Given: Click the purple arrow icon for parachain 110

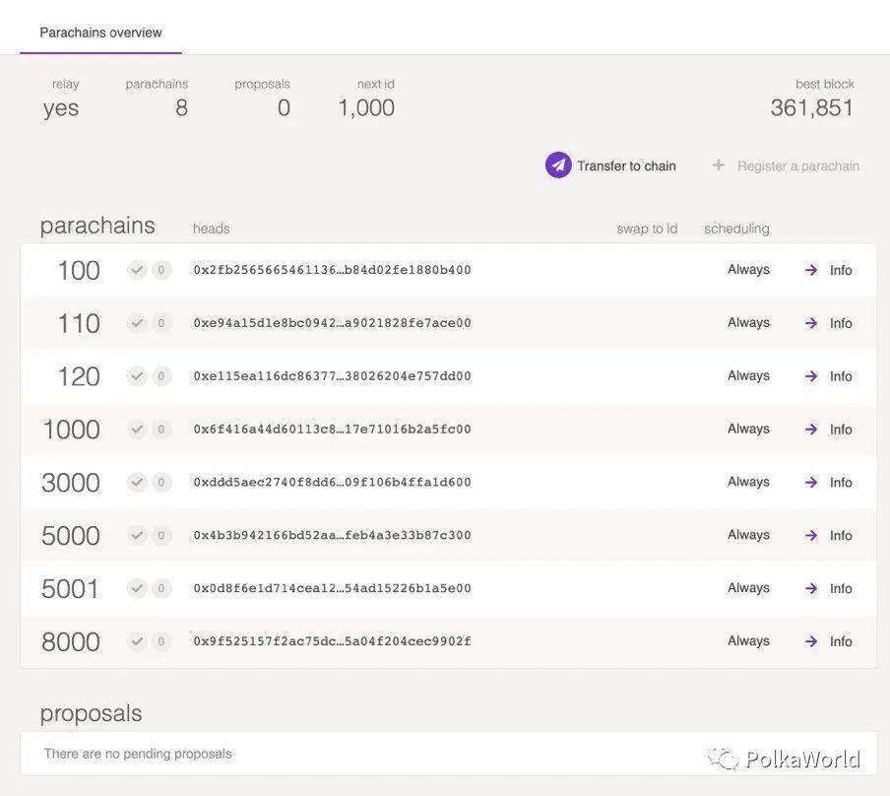Looking at the screenshot, I should coord(811,323).
